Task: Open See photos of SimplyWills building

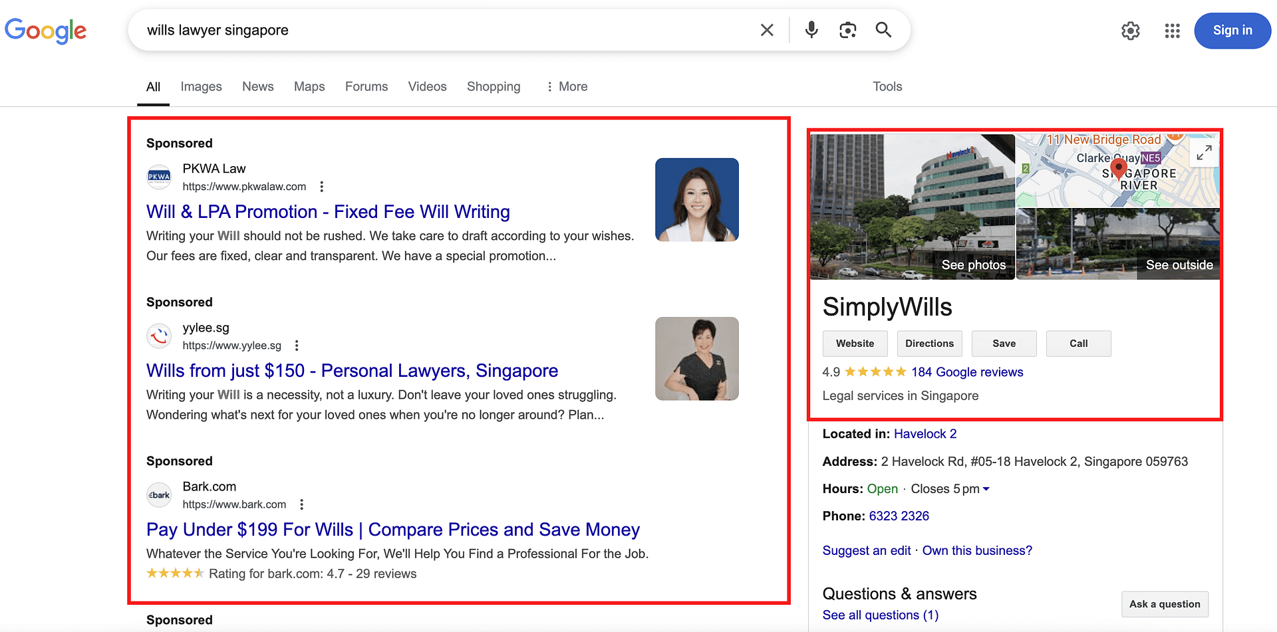Action: point(913,207)
